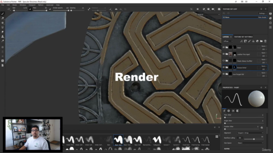Hide the Bronze Armor layer
The image size is (273, 153).
click(224, 67)
